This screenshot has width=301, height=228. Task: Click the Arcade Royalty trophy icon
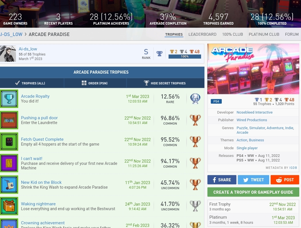click(9, 99)
